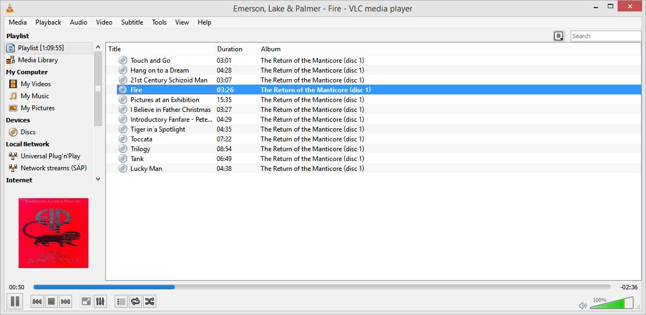Toggle fullscreen video mode icon
This screenshot has width=646, height=315.
(86, 301)
